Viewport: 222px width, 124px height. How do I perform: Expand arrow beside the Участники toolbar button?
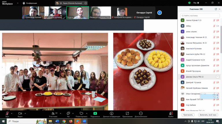(x=60, y=113)
